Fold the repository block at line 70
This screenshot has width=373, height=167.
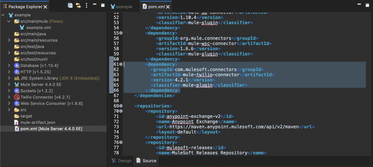click(121, 111)
